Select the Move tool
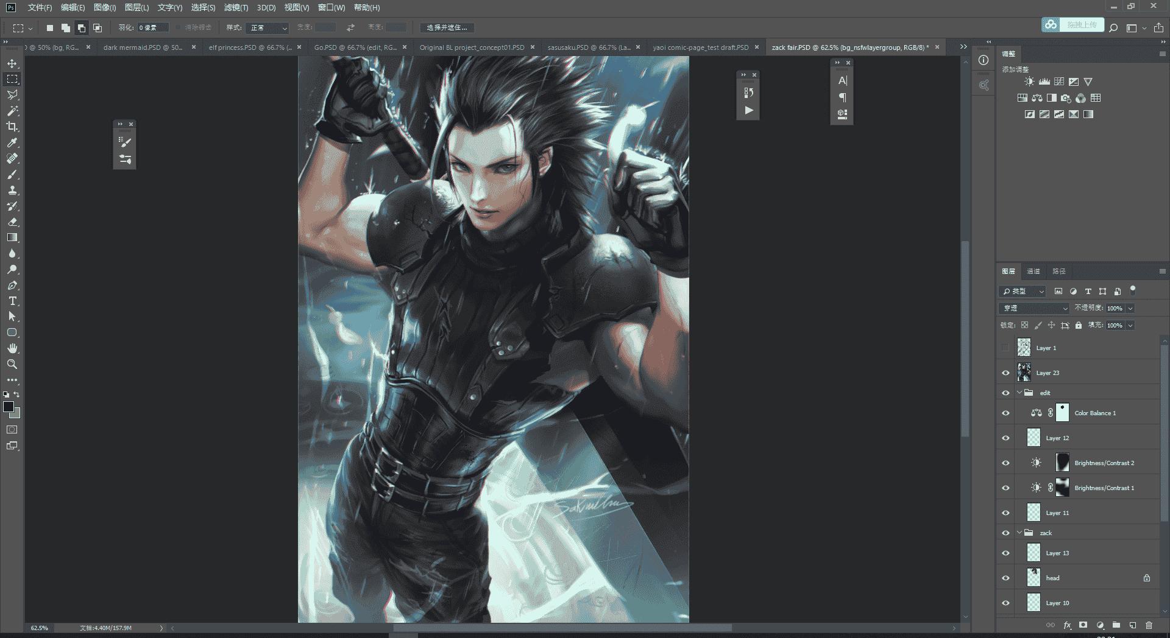1170x638 pixels. click(x=12, y=63)
